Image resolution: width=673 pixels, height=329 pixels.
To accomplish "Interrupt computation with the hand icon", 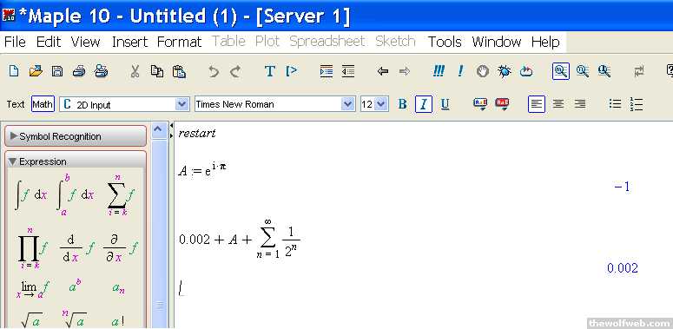I will 483,71.
